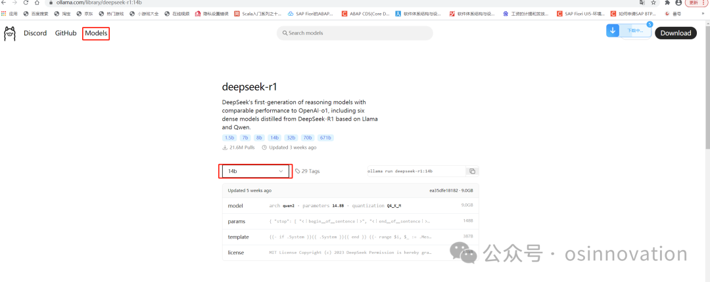Image resolution: width=710 pixels, height=282 pixels.
Task: Click the browser forward arrow
Action: pyautogui.click(x=15, y=2)
